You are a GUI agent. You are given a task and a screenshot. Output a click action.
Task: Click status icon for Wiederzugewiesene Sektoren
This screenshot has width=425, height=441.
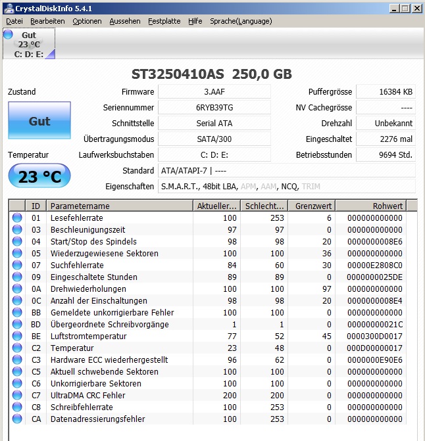(17, 253)
